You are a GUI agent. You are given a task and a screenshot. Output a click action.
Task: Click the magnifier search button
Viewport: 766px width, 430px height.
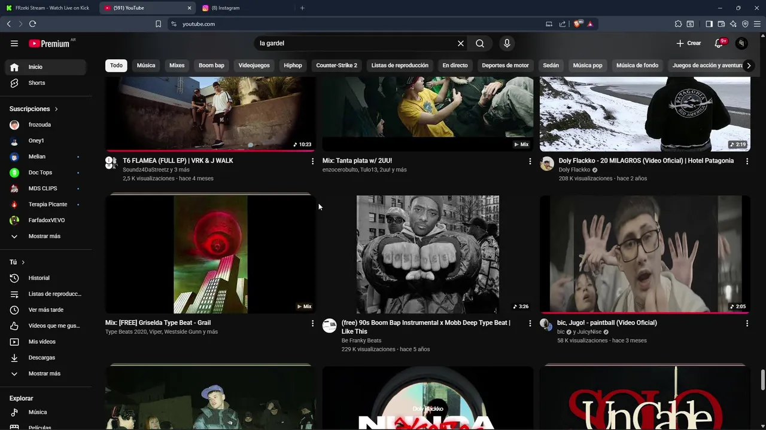coord(480,43)
